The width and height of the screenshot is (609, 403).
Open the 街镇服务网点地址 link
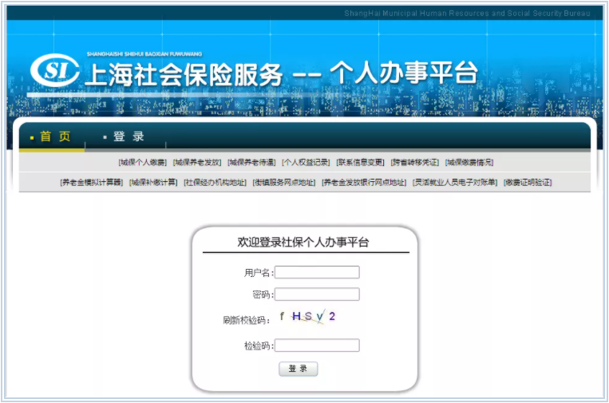tap(284, 182)
